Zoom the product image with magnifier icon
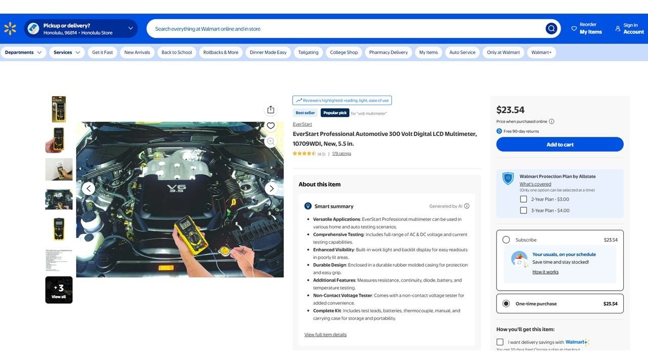This screenshot has height=364, width=648. (271, 142)
